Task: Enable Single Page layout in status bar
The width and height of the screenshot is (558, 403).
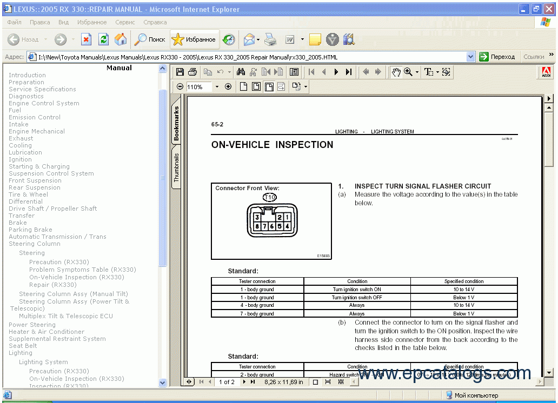Action: pyautogui.click(x=315, y=382)
